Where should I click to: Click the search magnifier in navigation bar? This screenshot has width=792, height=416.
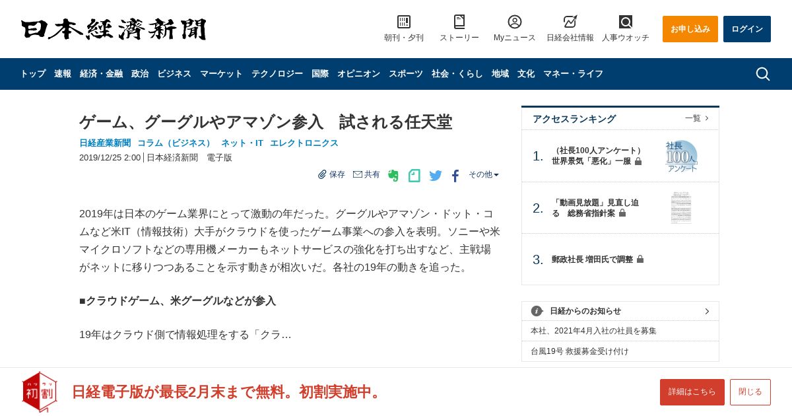(x=763, y=74)
